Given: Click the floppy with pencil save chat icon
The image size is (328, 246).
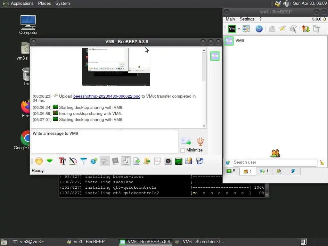Looking at the screenshot, I should tap(189, 161).
